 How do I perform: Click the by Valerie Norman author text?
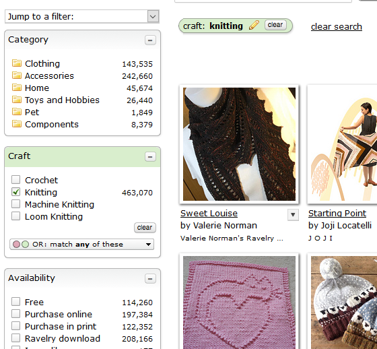(219, 226)
